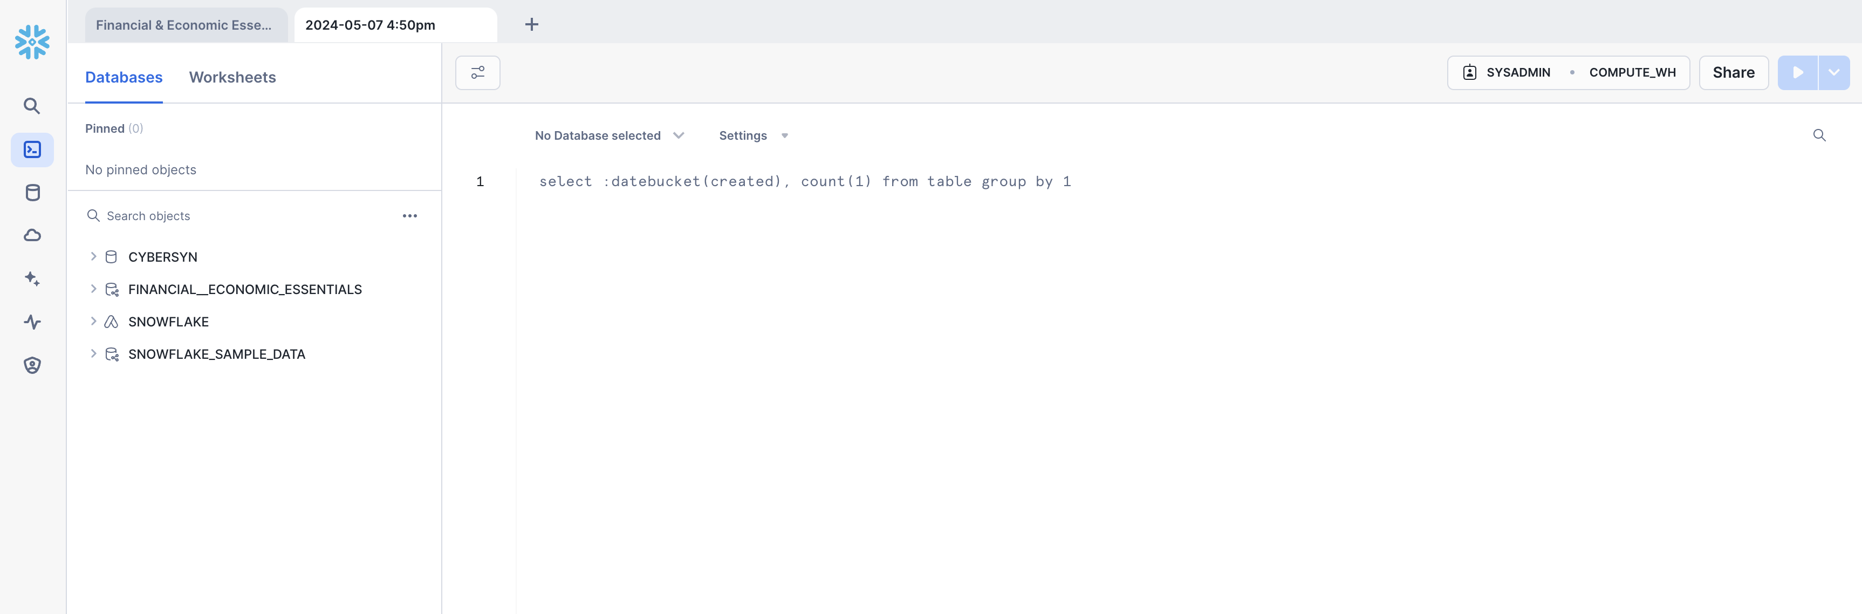
Task: Open run options dropdown arrow
Action: coord(1834,73)
